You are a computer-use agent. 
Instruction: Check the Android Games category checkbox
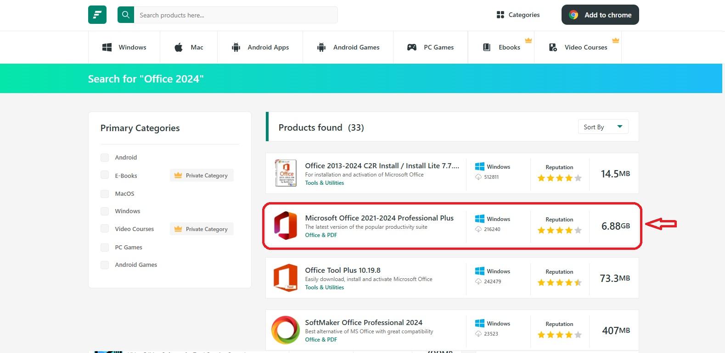click(x=105, y=265)
